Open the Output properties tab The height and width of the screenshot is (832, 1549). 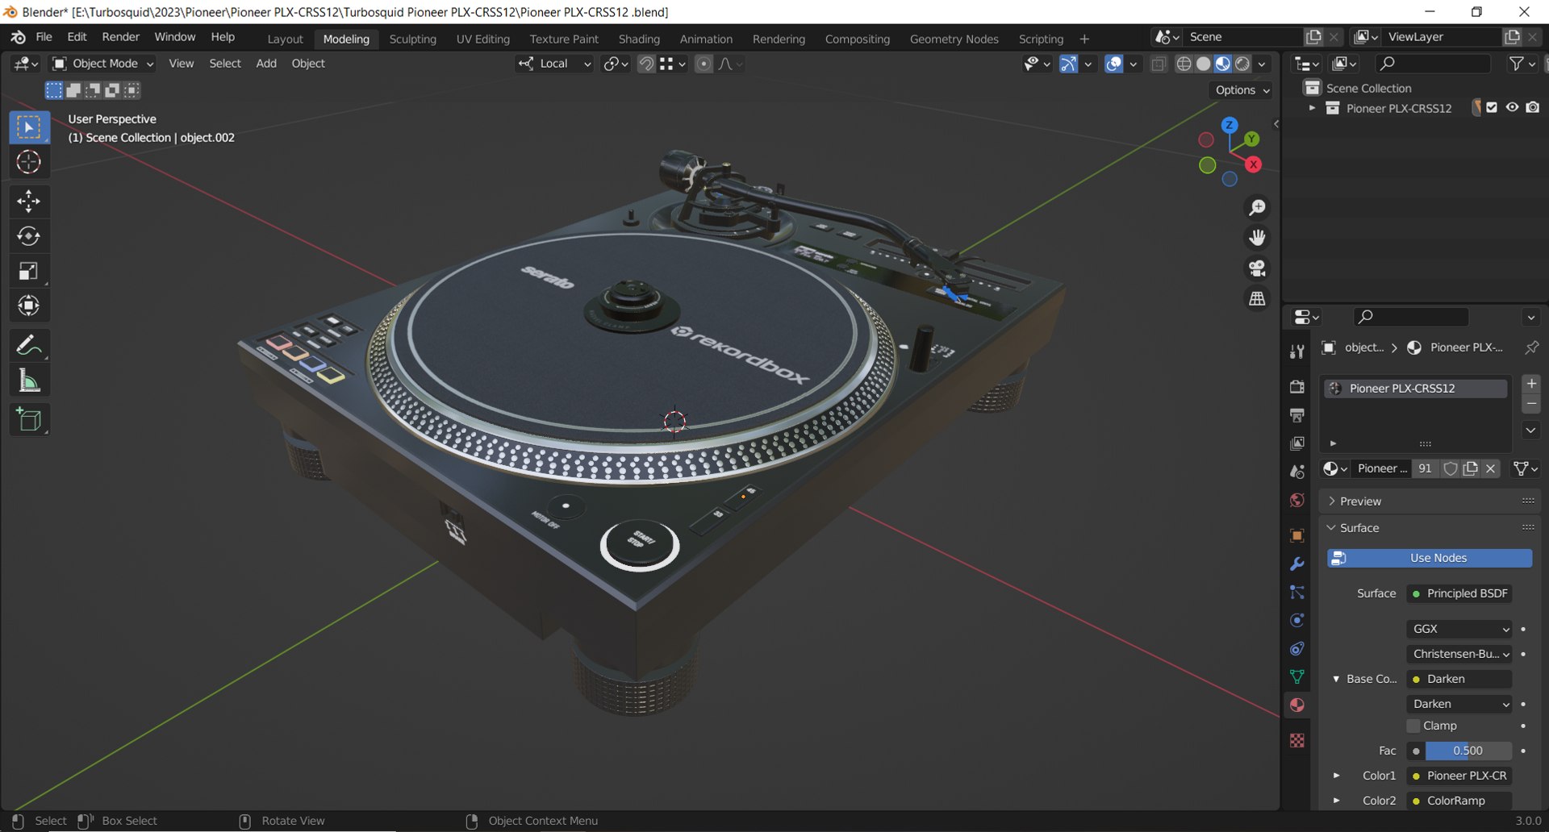click(1296, 415)
